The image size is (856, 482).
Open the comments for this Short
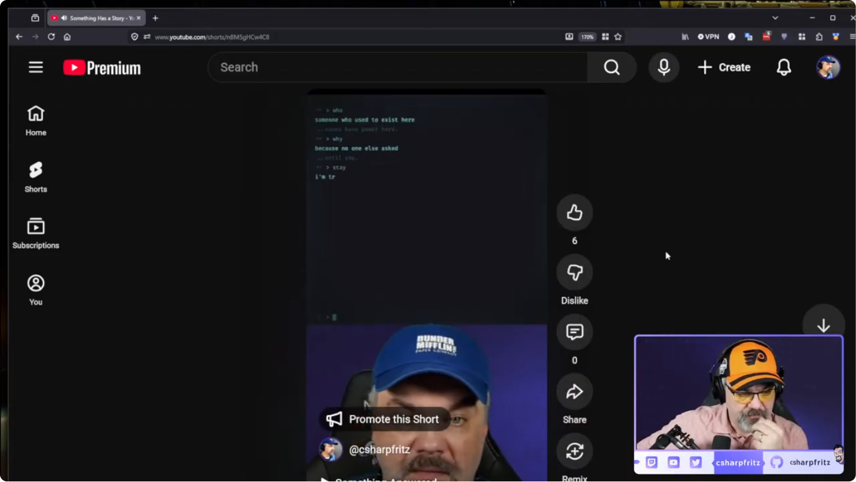click(574, 332)
